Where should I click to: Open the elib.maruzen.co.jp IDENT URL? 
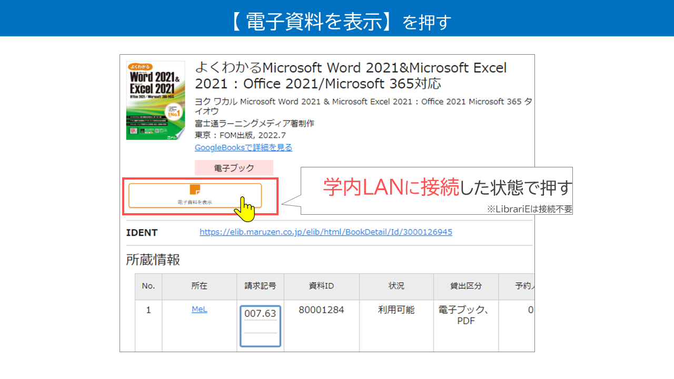pyautogui.click(x=325, y=232)
